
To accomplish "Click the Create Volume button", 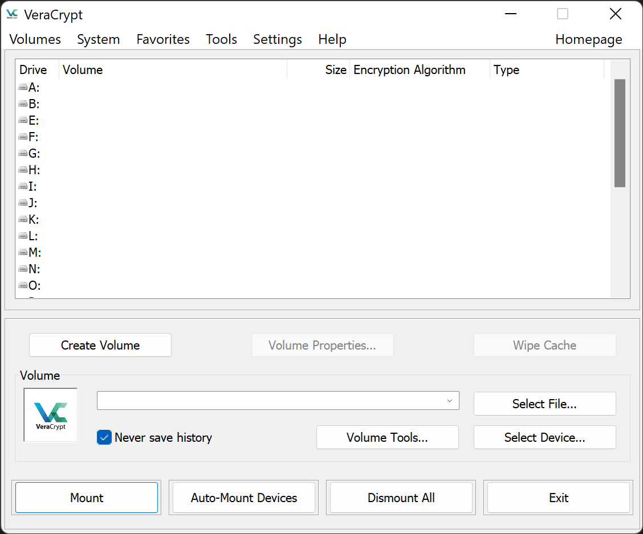I will click(x=100, y=345).
